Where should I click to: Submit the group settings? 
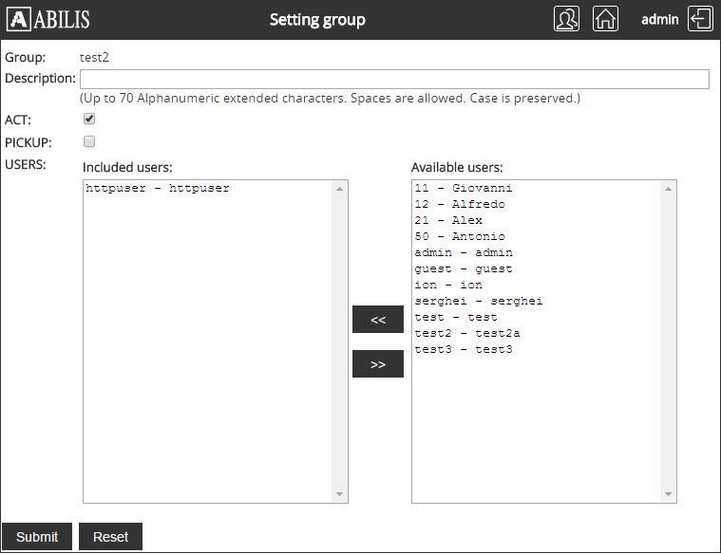37,537
